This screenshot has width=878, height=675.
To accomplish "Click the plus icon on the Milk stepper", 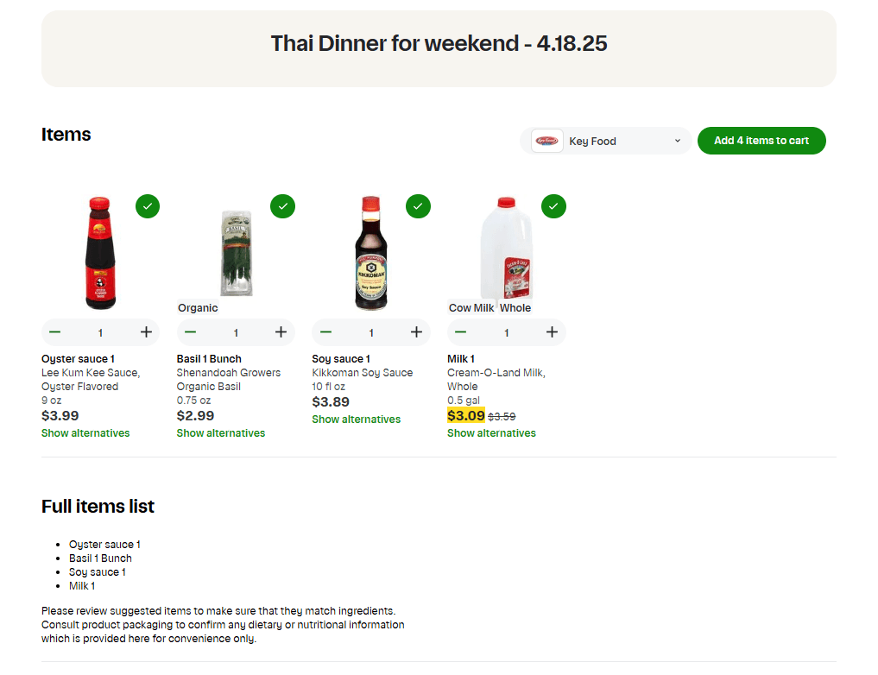I will coord(552,331).
